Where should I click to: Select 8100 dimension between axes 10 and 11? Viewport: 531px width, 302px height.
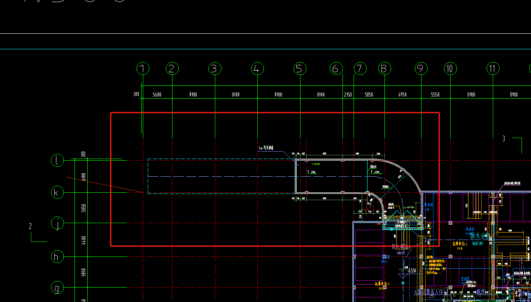pos(471,95)
